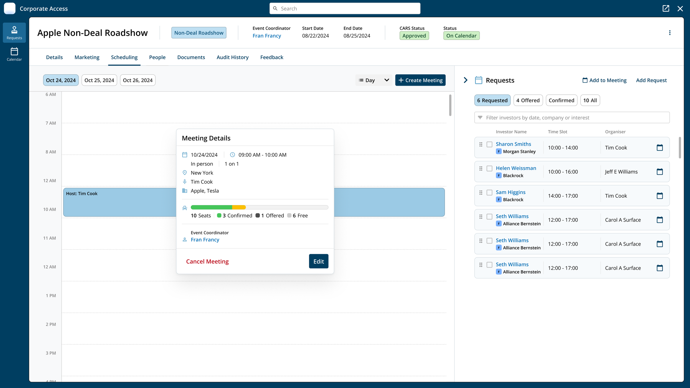Click the Cancel Meeting link
The width and height of the screenshot is (690, 388).
click(207, 261)
